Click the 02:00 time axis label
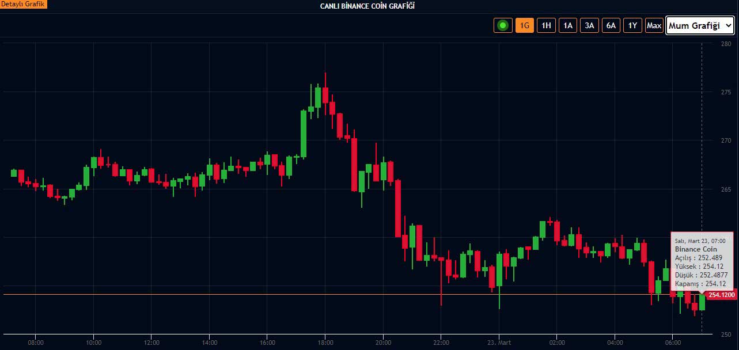 tap(557, 342)
